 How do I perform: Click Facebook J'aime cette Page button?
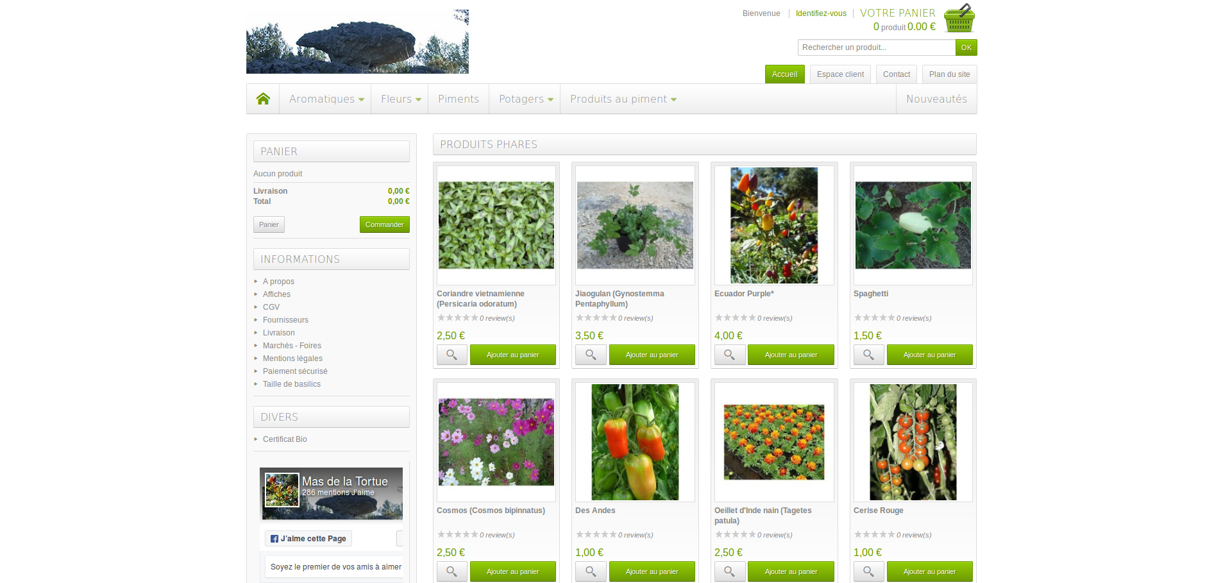pos(308,539)
